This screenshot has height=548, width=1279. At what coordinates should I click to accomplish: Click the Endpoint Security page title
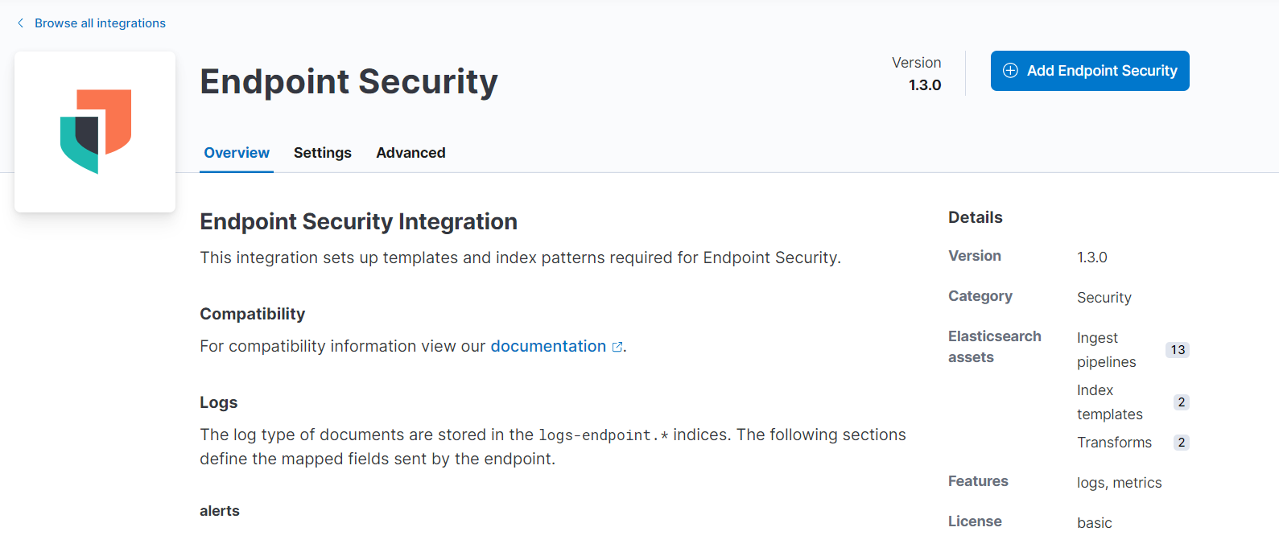click(x=349, y=81)
